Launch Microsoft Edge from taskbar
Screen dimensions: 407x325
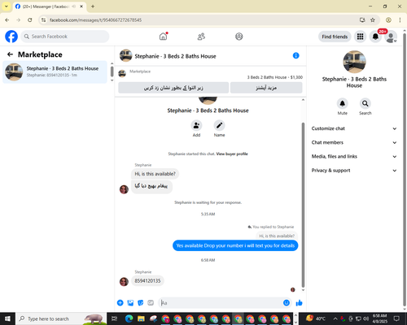click(129, 318)
